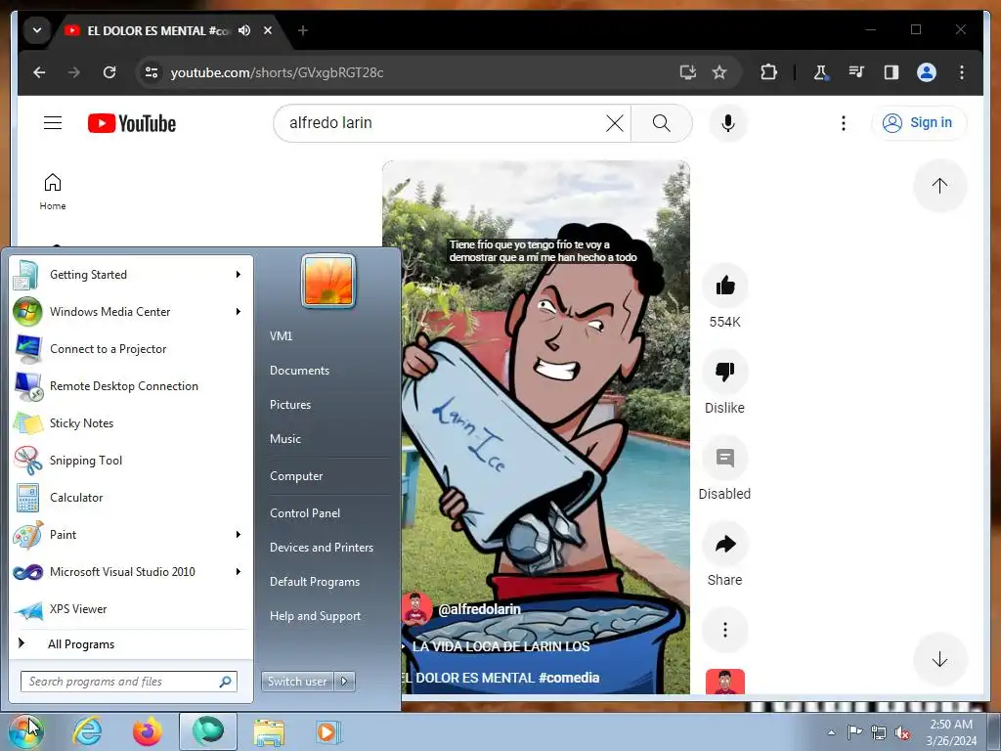Click the address bar URL

click(277, 72)
